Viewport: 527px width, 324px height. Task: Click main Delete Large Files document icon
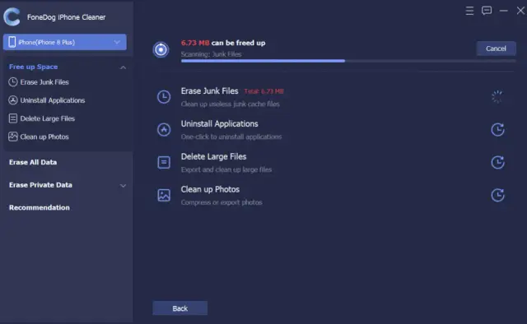coord(164,162)
